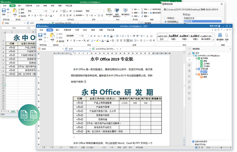Click the zoom slider at the status bar's right
Image resolution: width=237 pixels, height=152 pixels.
[x=221, y=148]
